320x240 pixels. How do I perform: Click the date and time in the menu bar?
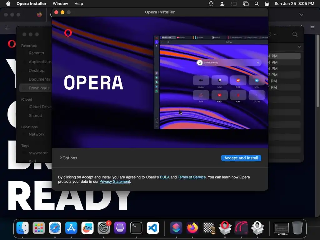(x=294, y=4)
